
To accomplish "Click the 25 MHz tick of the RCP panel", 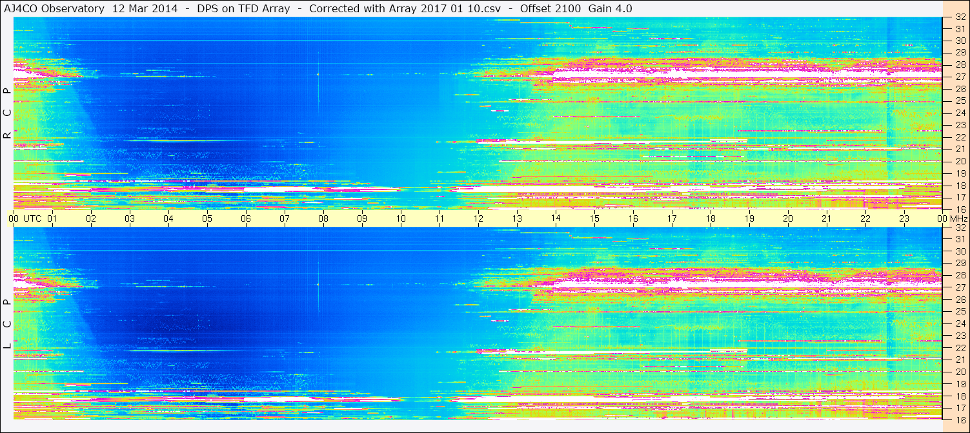I will pos(960,101).
